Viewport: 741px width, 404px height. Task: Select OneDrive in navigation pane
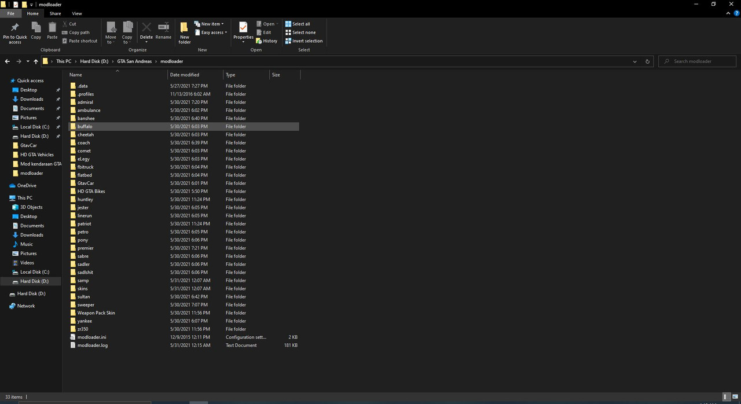pos(27,186)
